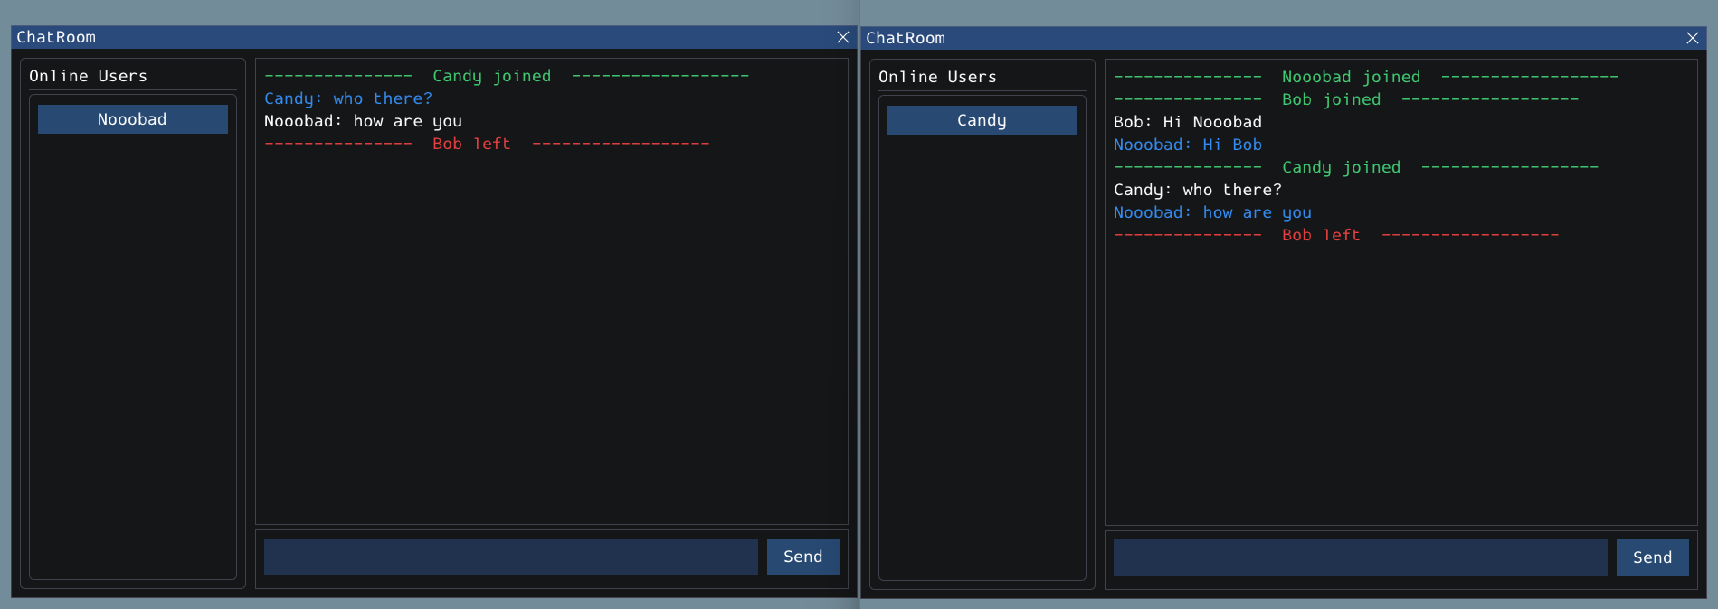Viewport: 1718px width, 609px height.
Task: Click 'Nooobad joined' line in right window
Action: pyautogui.click(x=1366, y=77)
